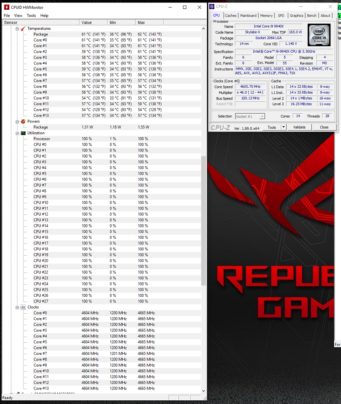Click the Intel Core i9 9940X name field
The height and width of the screenshot is (404, 341).
pyautogui.click(x=269, y=26)
